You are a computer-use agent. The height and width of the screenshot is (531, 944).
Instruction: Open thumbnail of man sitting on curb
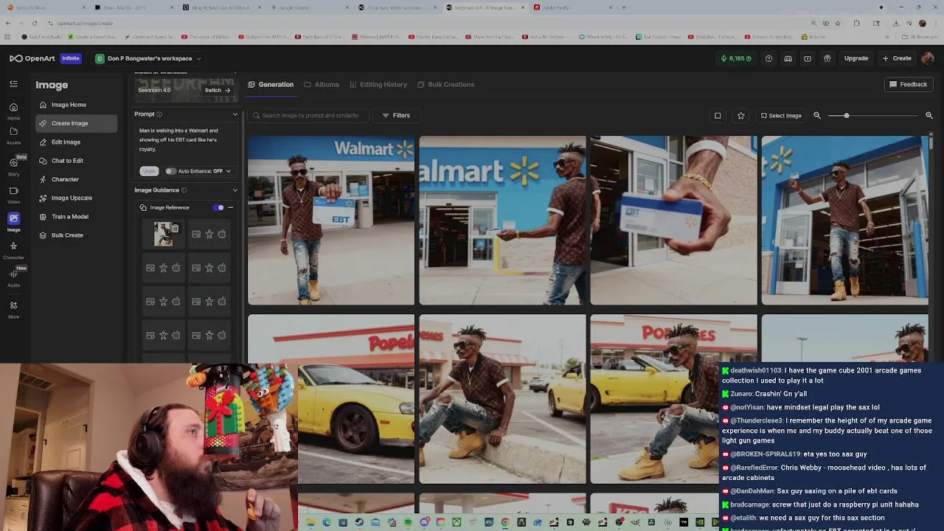point(502,399)
